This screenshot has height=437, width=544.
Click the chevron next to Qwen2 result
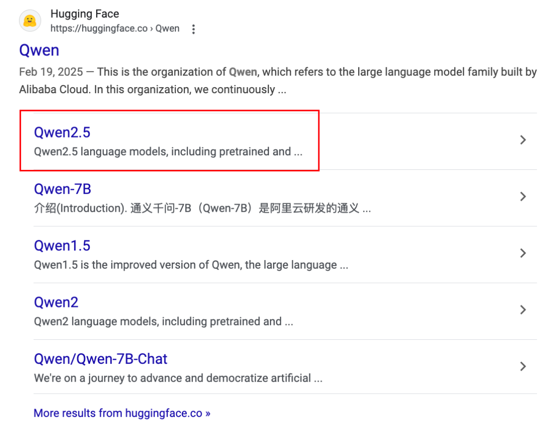pos(522,310)
